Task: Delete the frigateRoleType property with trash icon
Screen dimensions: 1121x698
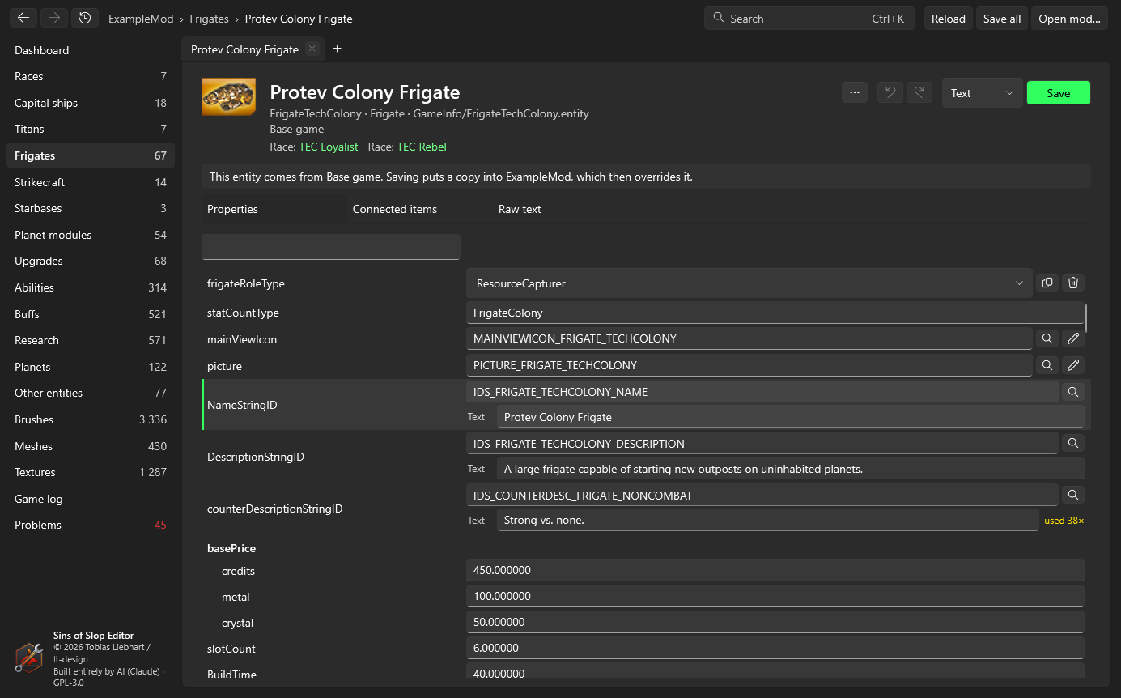Action: pyautogui.click(x=1073, y=283)
